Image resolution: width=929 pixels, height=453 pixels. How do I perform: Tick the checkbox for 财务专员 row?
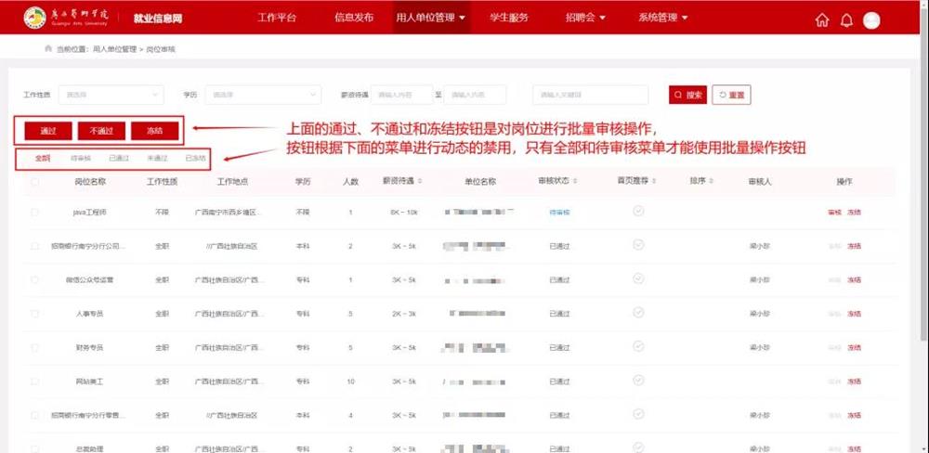click(x=35, y=347)
